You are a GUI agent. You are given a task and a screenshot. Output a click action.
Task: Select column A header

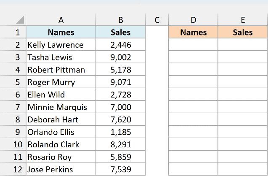point(61,20)
